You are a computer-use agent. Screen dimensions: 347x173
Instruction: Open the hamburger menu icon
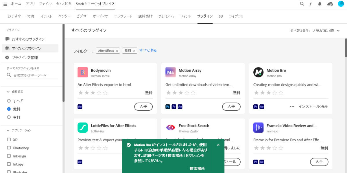click(x=5, y=4)
